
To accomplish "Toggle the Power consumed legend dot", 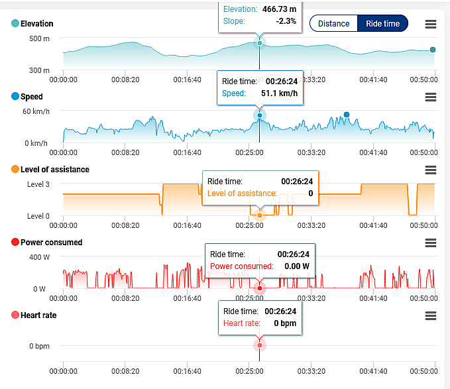I will tap(15, 243).
